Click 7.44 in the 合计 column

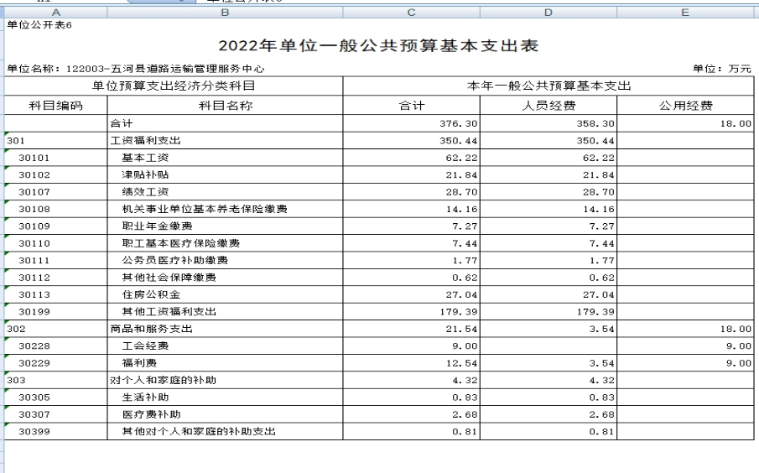[x=412, y=243]
